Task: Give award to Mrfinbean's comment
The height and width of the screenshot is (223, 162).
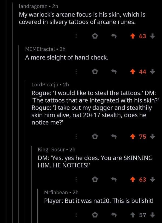Action: click(95, 215)
